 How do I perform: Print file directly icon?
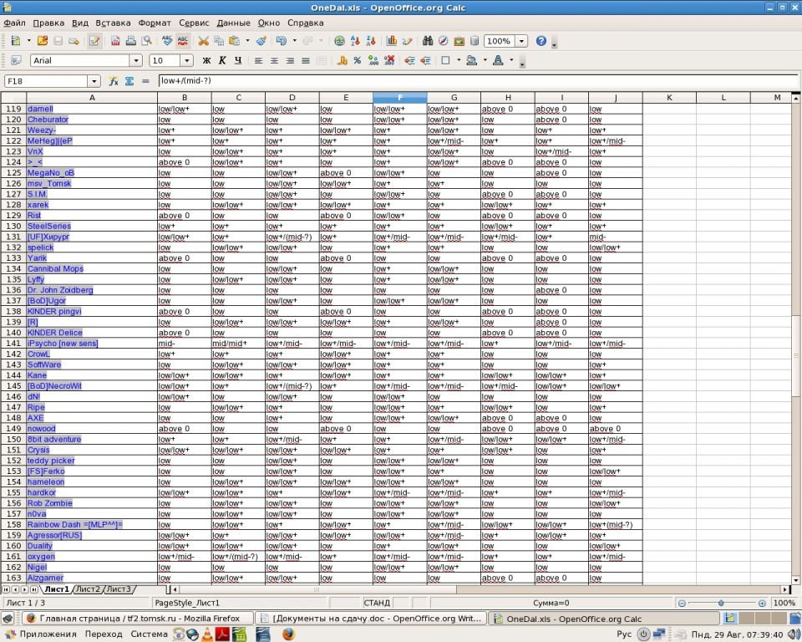tap(131, 41)
